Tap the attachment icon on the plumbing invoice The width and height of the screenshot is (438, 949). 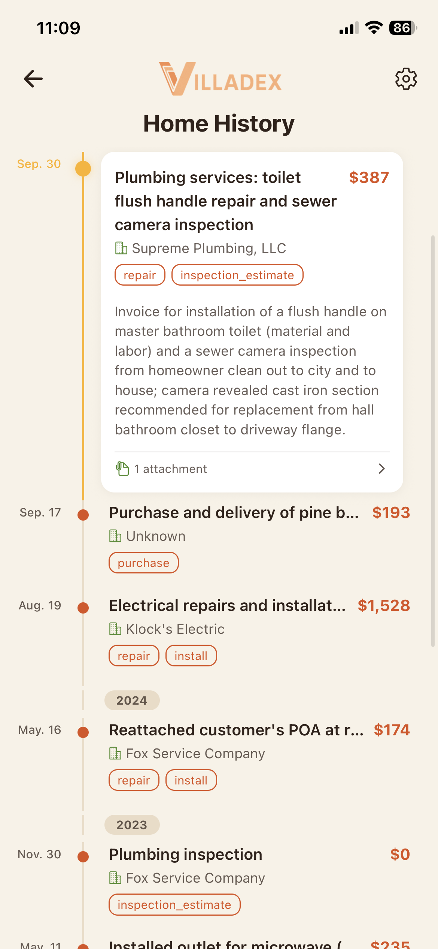click(121, 469)
